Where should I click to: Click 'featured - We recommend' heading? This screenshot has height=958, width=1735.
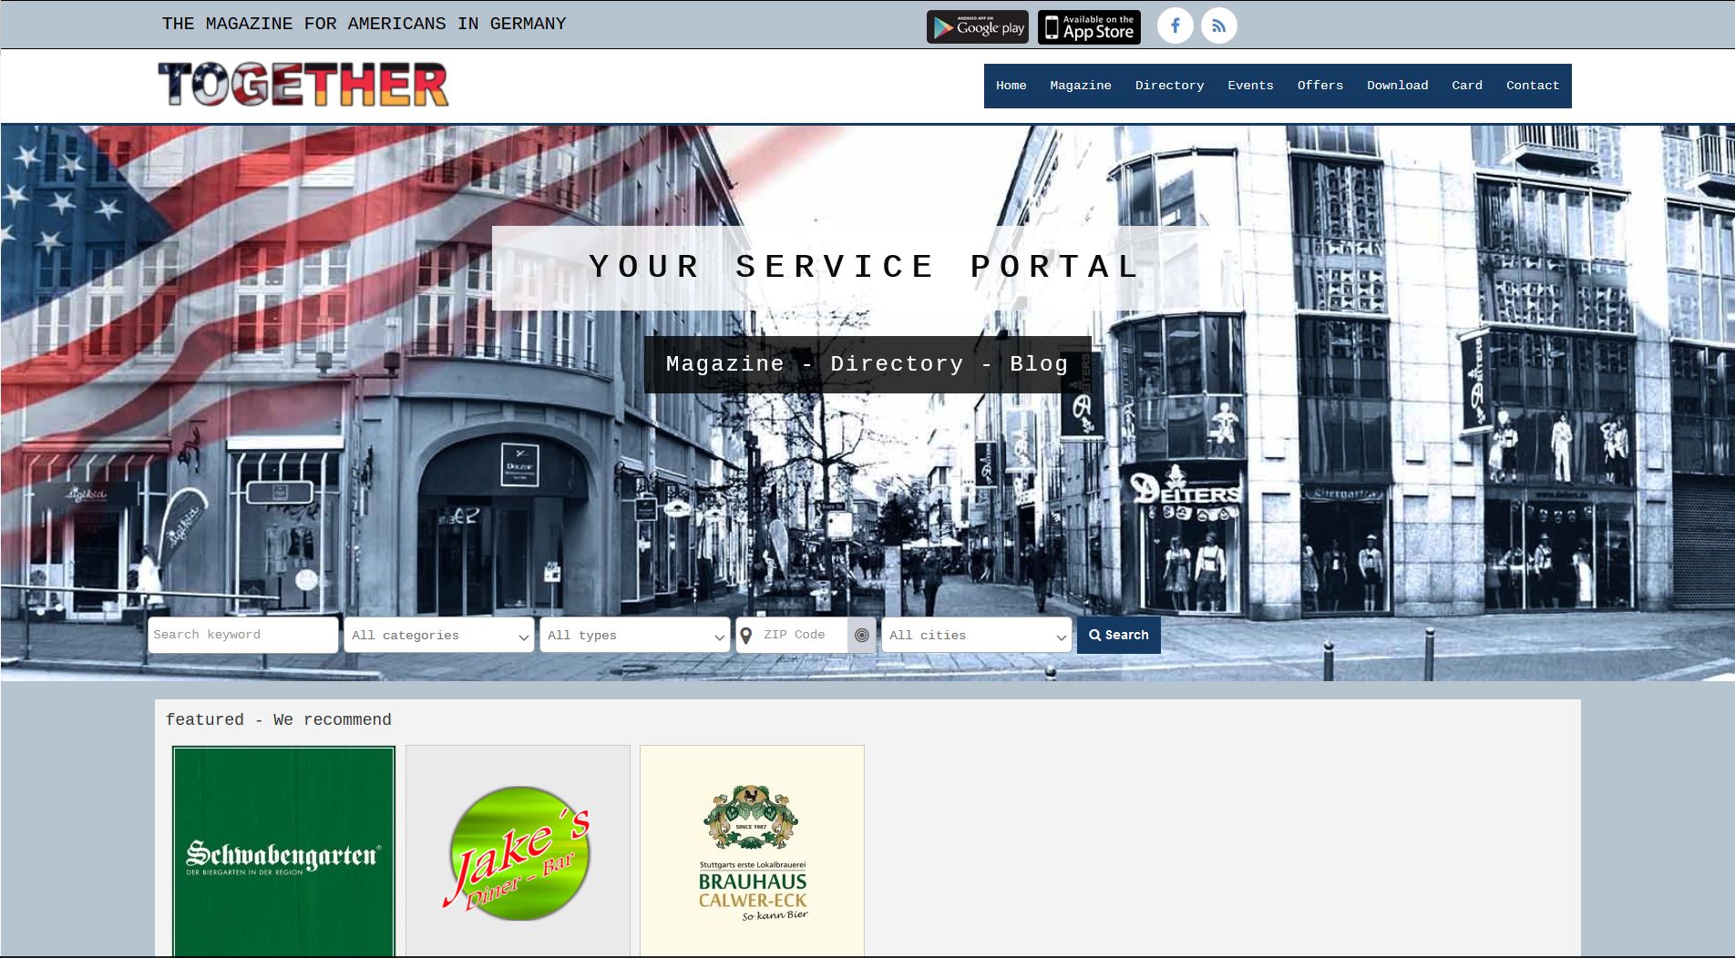(278, 719)
